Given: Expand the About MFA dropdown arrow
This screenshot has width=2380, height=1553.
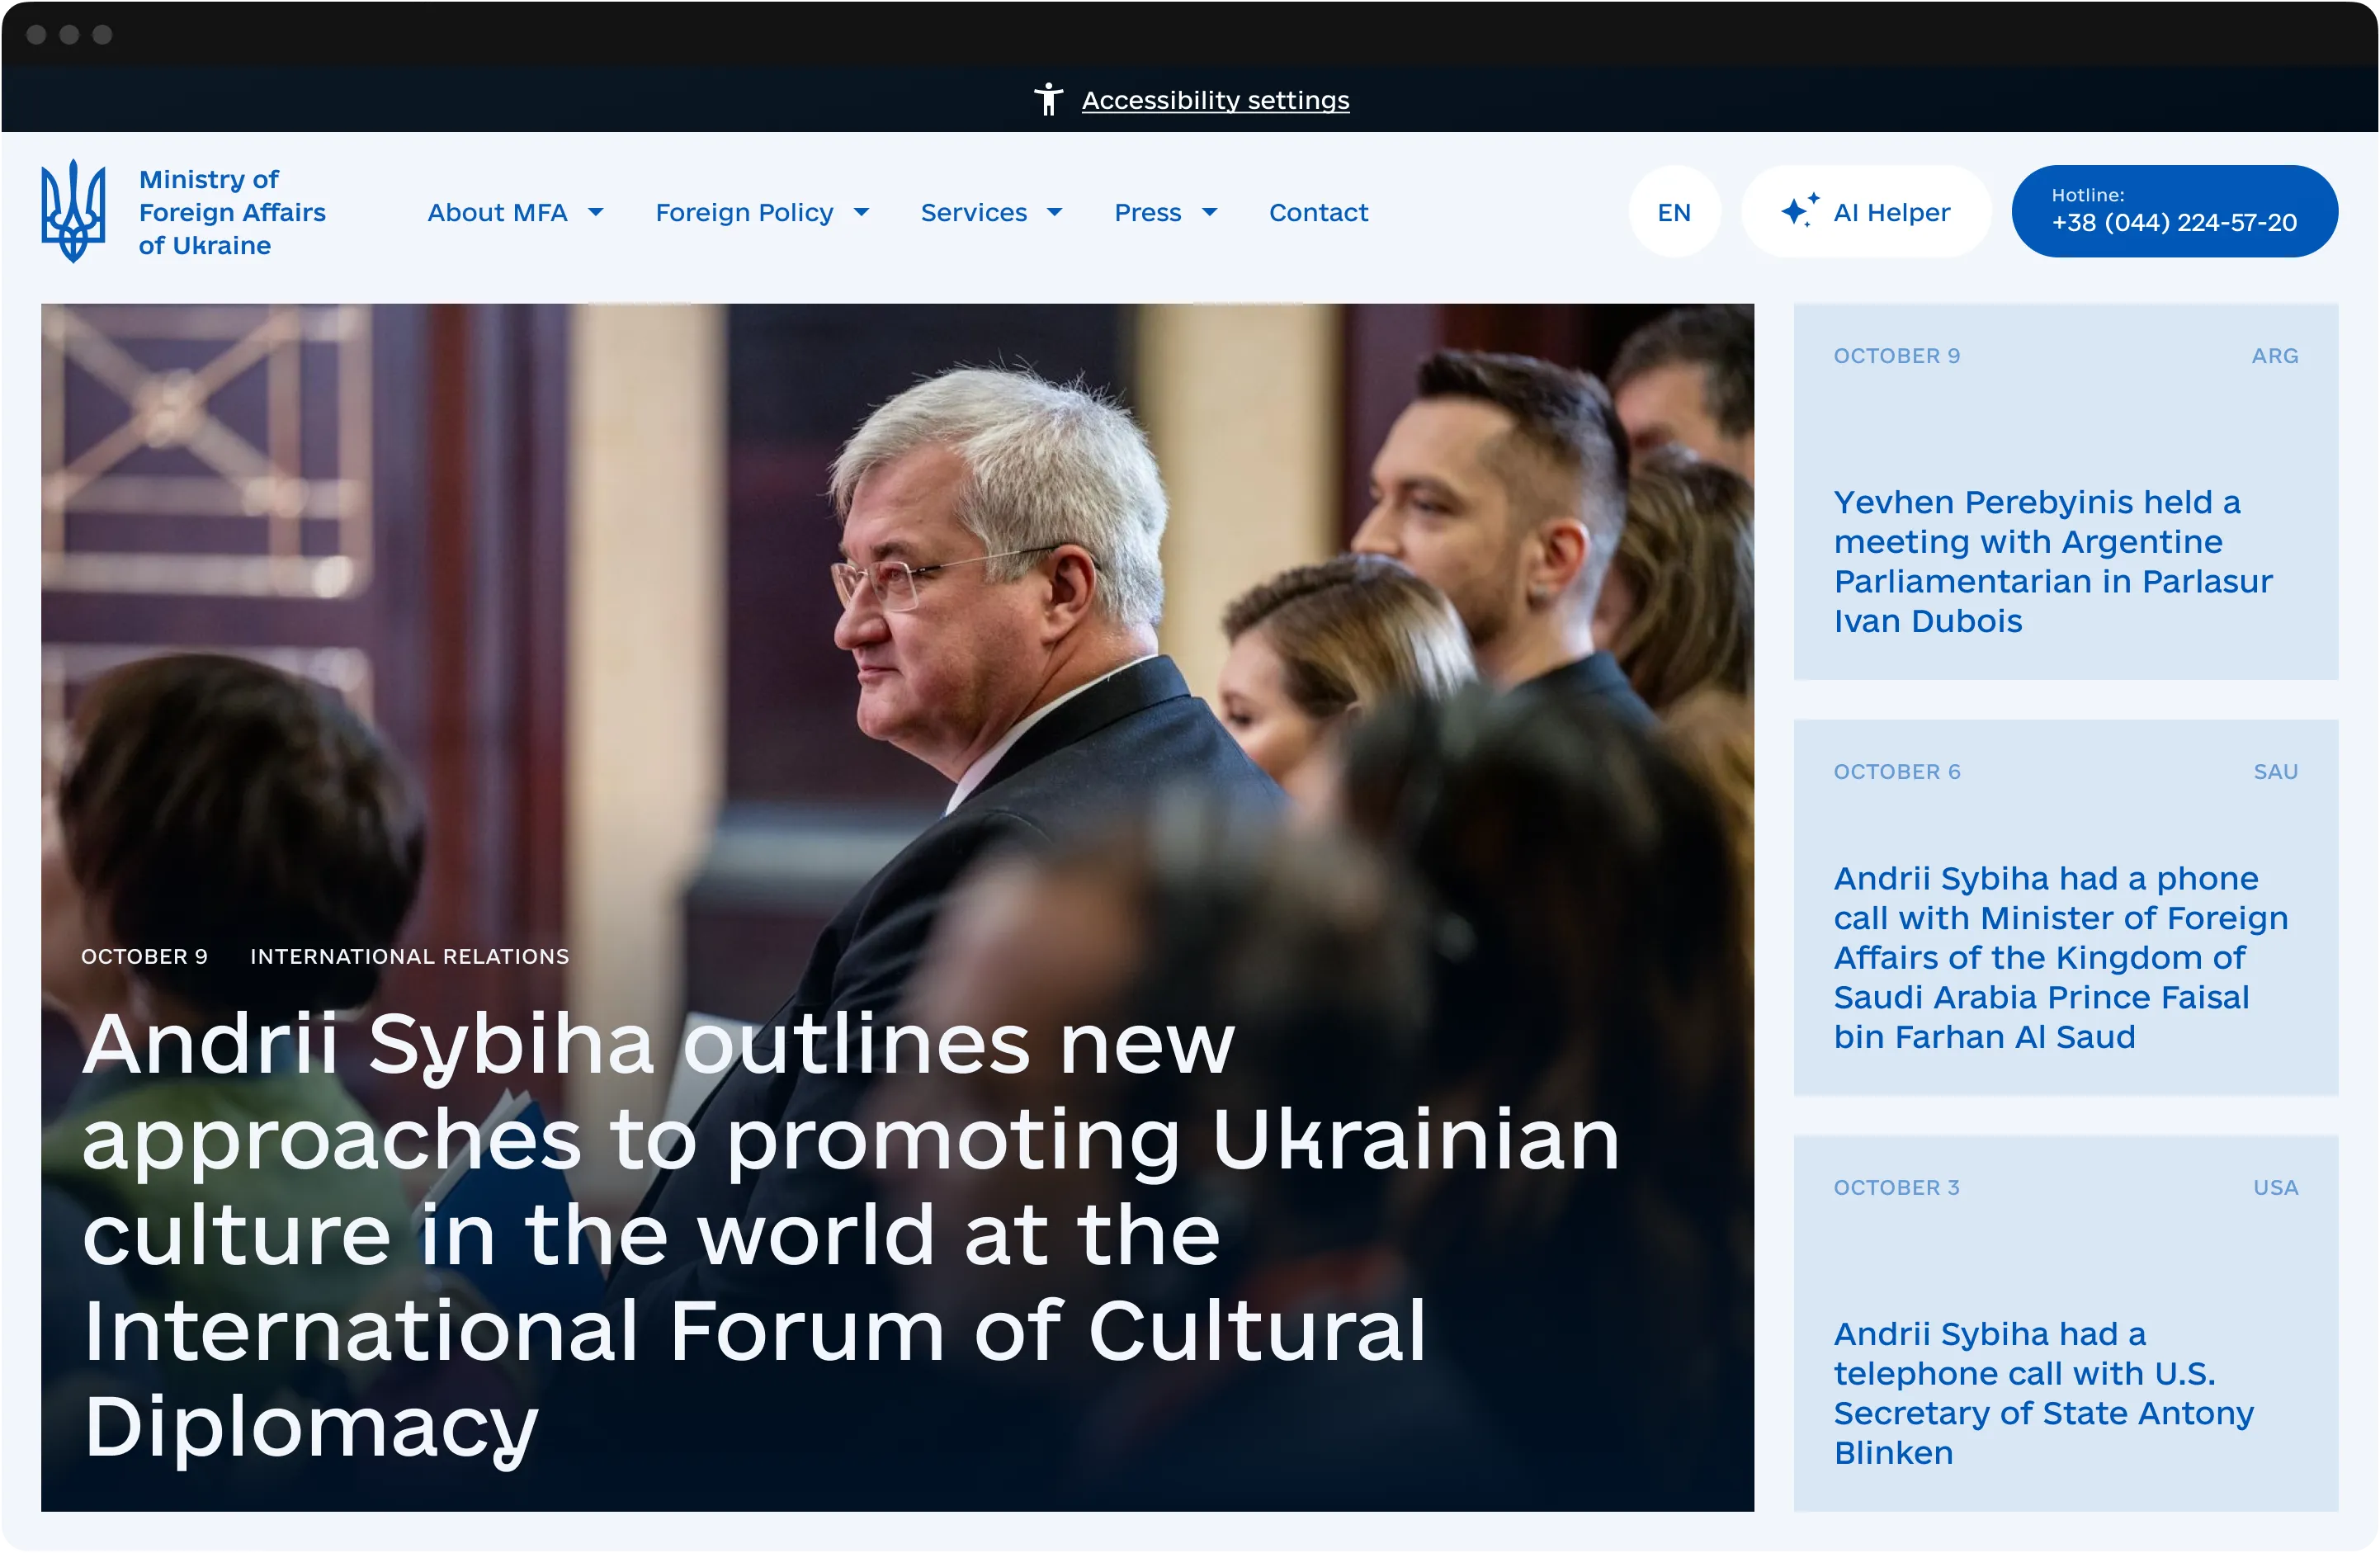Looking at the screenshot, I should 596,212.
